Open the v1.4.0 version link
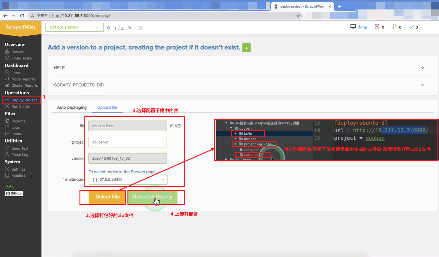This screenshot has height=257, width=439. pos(9,186)
